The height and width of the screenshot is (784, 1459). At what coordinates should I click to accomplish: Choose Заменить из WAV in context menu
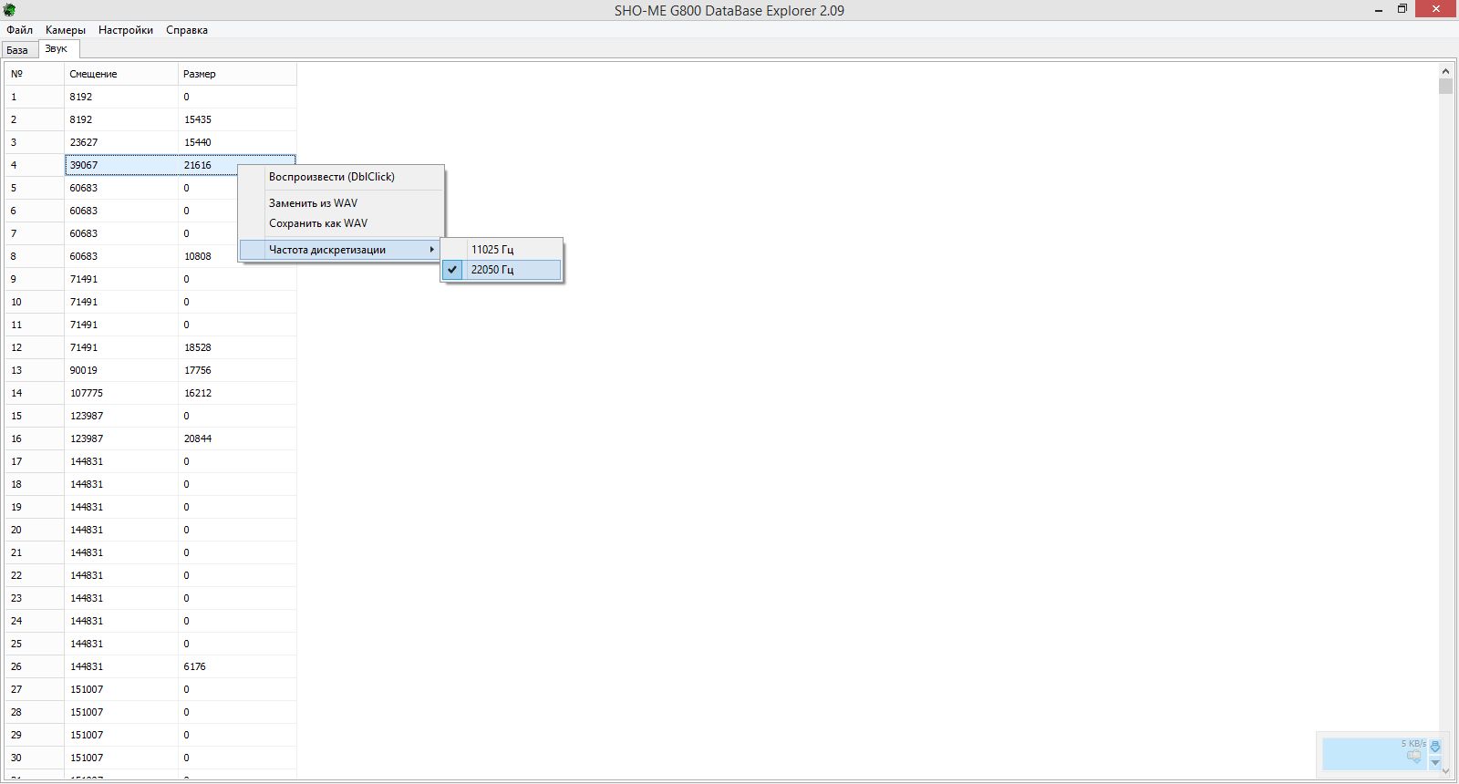point(341,203)
